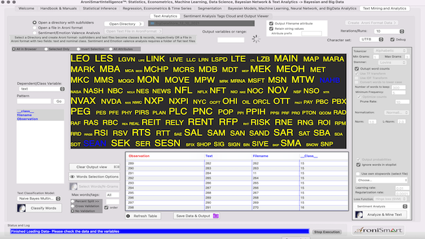Open the Stemmer Lovins dropdown
425x239 pixels.
[x=392, y=62]
